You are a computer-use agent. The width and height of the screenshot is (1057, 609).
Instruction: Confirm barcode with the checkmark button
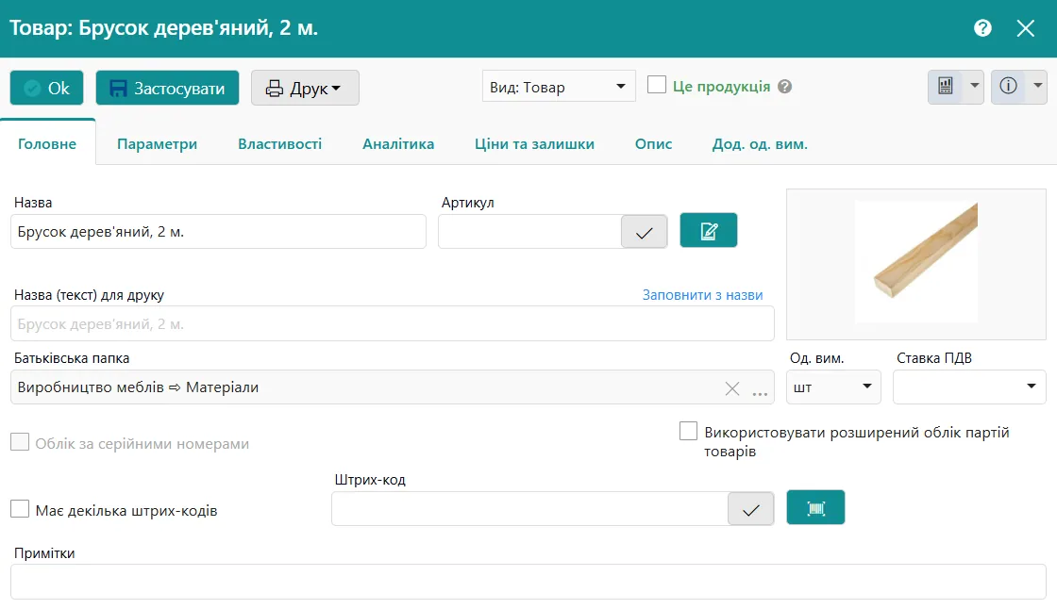tap(751, 509)
